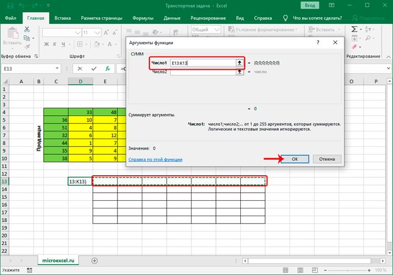Switch to the Рецензирование tab
This screenshot has height=275, width=393.
pos(208,18)
